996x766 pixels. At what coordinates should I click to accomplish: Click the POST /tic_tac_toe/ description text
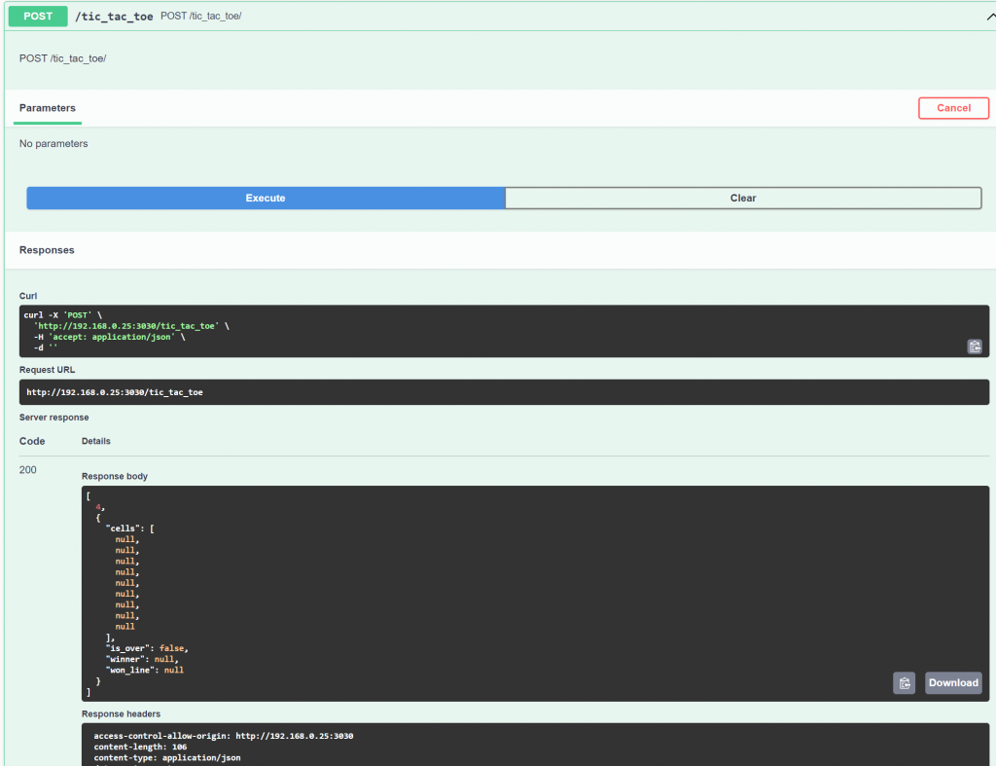point(63,58)
